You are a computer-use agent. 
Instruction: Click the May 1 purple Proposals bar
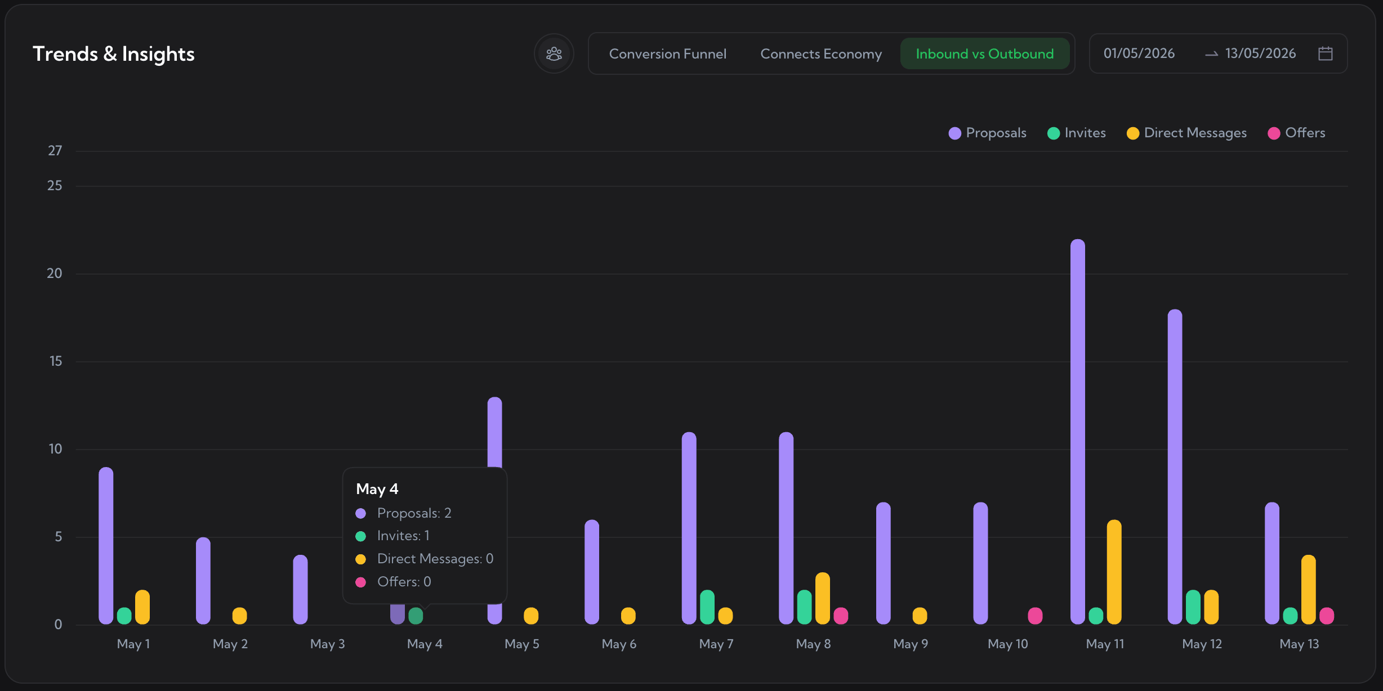click(106, 545)
